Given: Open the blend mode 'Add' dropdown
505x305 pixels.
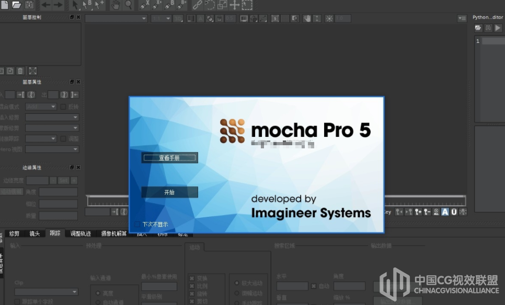Looking at the screenshot, I should [41, 107].
